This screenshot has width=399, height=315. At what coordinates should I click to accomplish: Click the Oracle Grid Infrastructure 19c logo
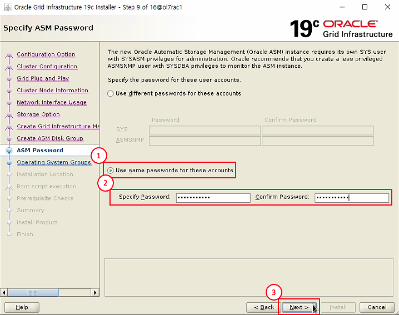[x=341, y=28]
